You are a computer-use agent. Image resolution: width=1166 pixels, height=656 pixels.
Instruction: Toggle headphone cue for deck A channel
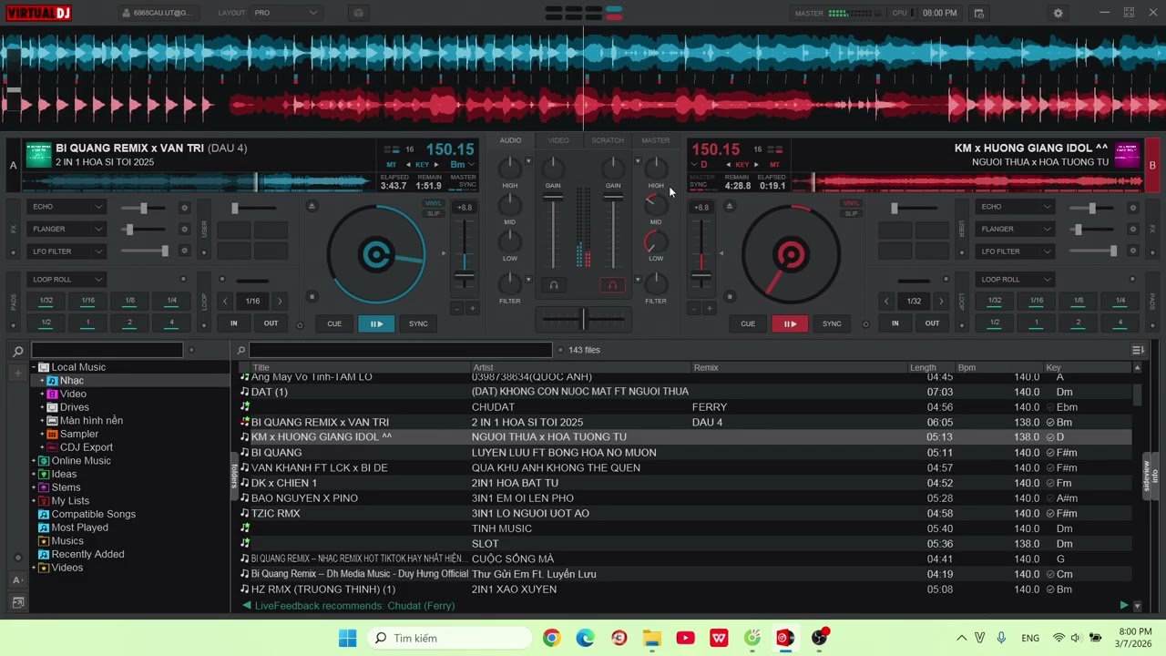tap(553, 285)
